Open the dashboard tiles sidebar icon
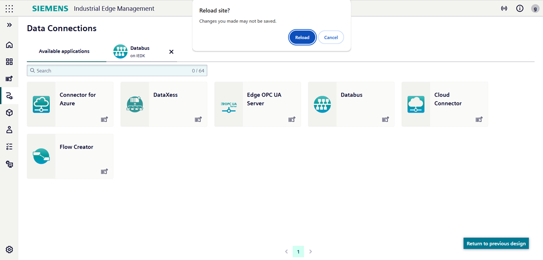The width and height of the screenshot is (543, 260). coord(9,62)
